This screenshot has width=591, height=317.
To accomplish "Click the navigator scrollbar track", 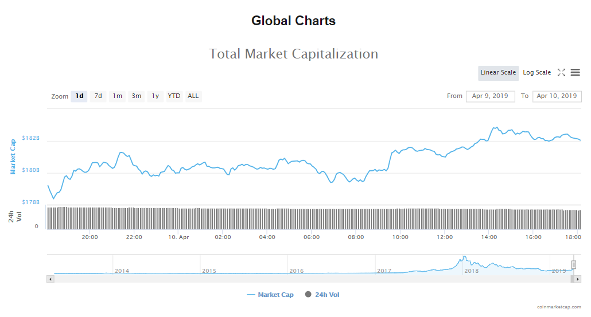I will [x=287, y=279].
